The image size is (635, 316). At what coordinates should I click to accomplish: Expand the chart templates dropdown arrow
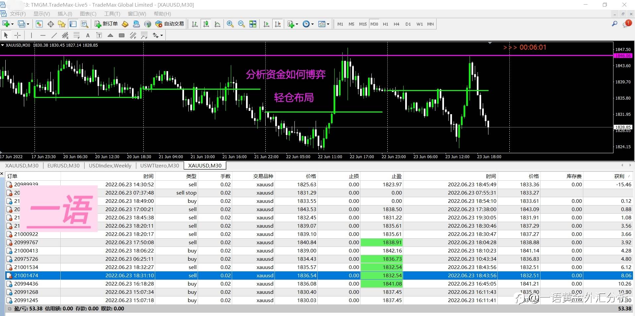(328, 24)
